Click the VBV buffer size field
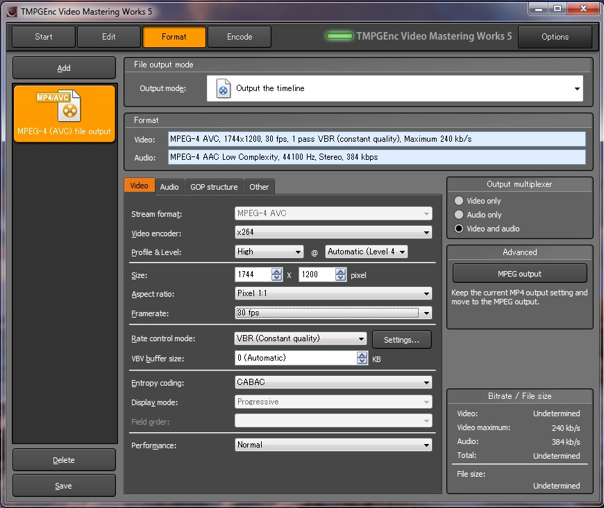Screen dimensions: 604x508 click(x=296, y=358)
